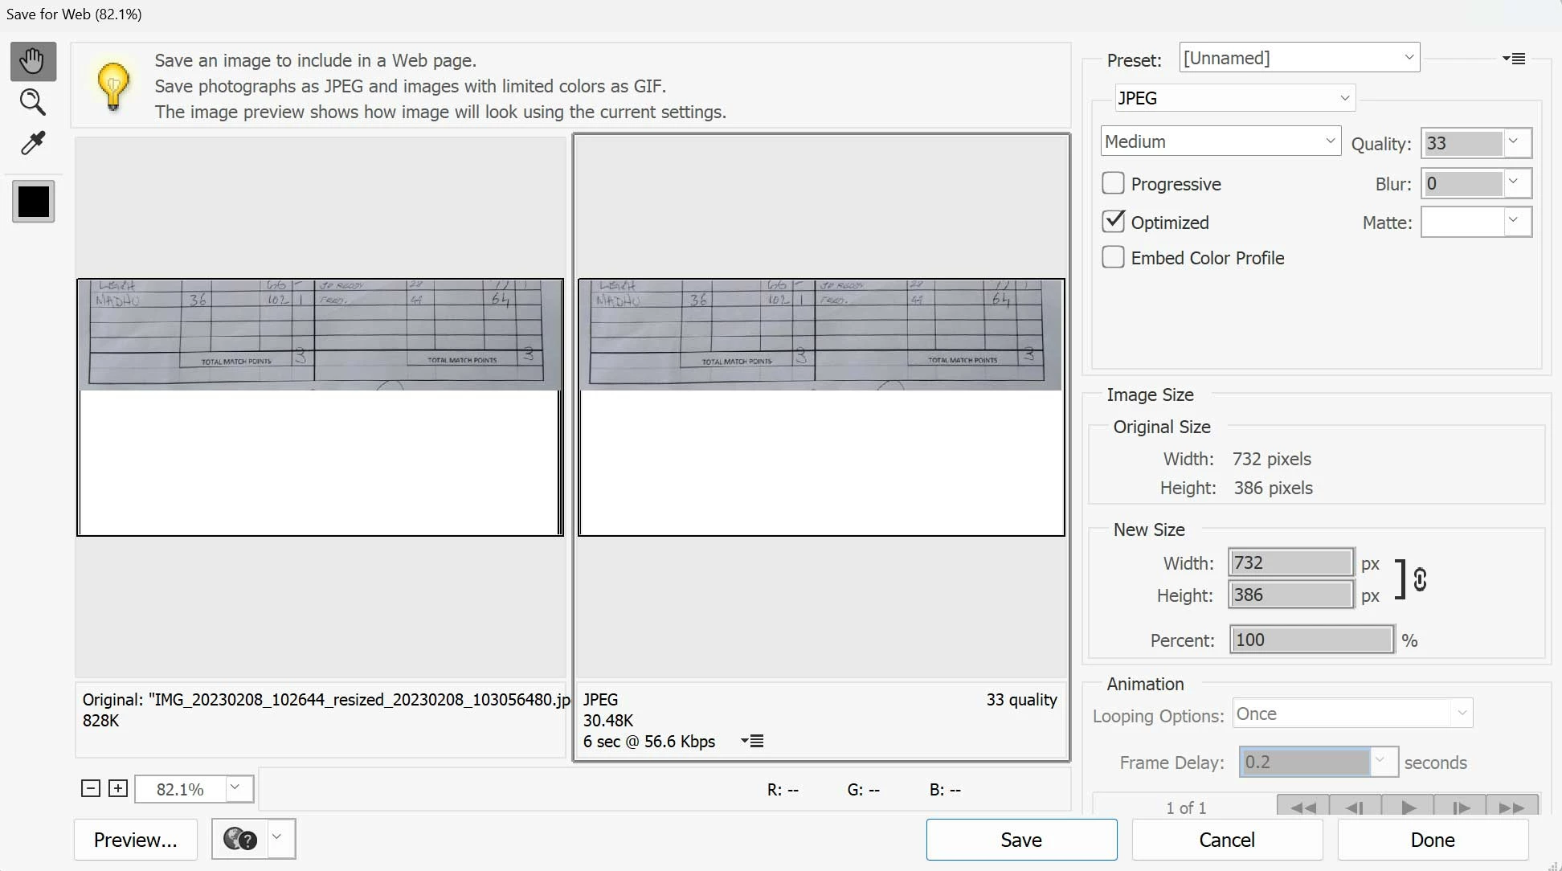Select the Hand tool
Viewport: 1562px width, 871px height.
[x=33, y=61]
